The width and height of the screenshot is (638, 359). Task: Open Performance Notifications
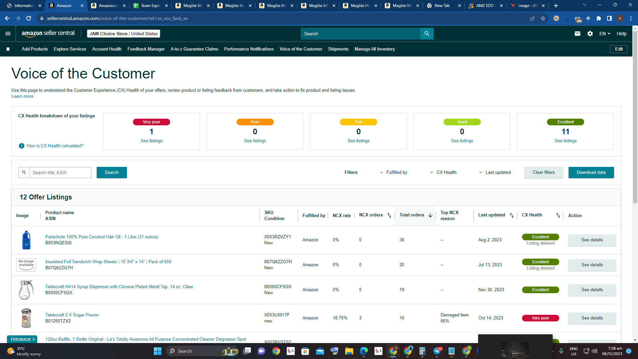coord(249,49)
